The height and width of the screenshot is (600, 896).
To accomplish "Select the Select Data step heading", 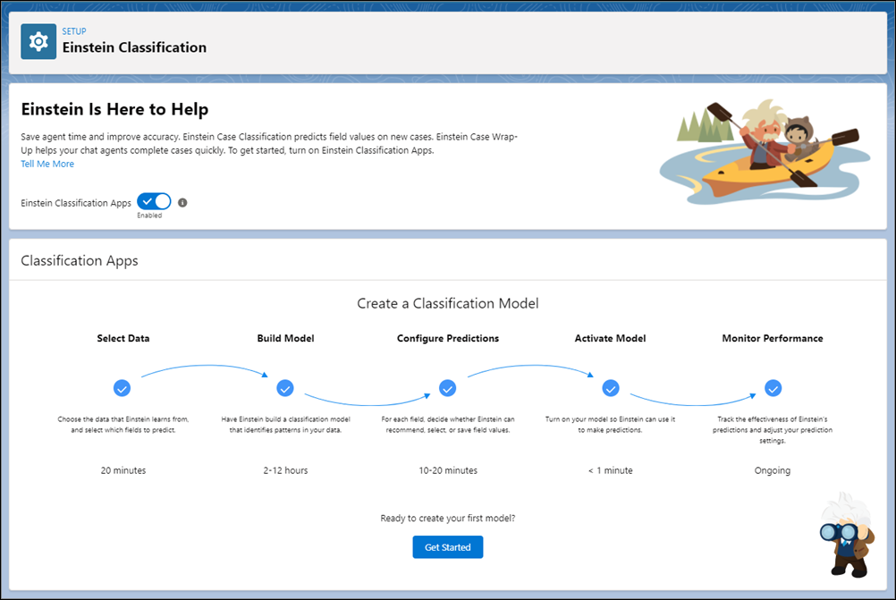I will pos(123,339).
